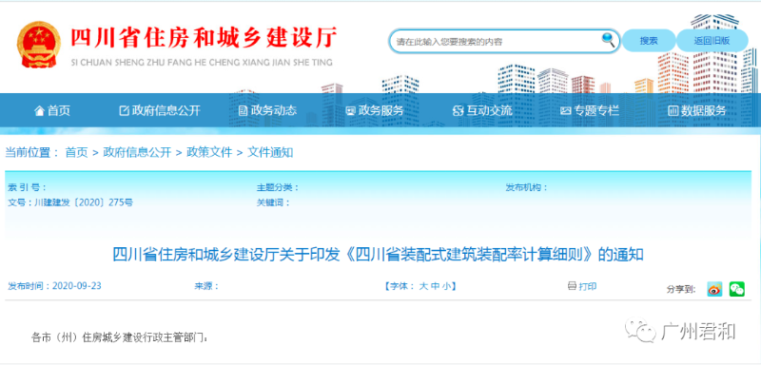Click the 当前位置 label

32,153
